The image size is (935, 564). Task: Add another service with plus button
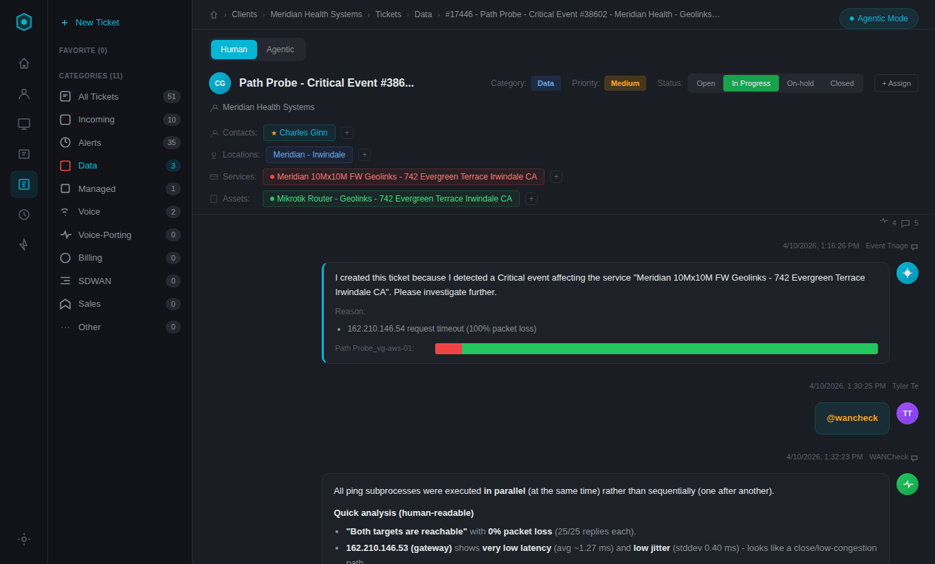pos(556,177)
